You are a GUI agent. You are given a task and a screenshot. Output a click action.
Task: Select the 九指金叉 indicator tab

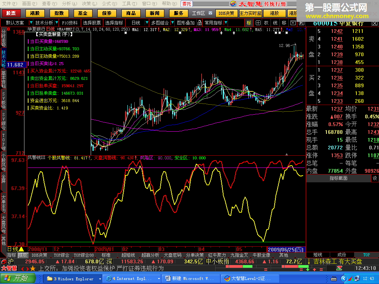(239, 255)
